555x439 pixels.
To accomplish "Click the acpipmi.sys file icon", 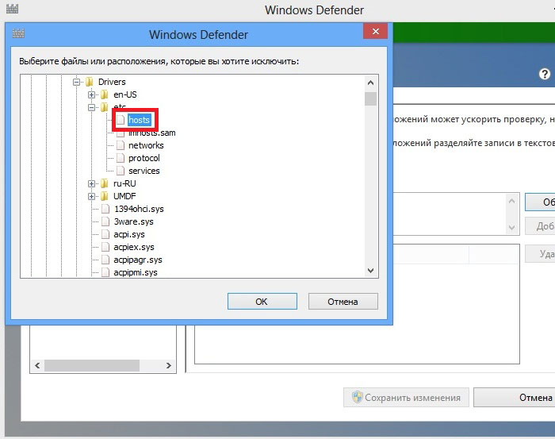I will click(105, 272).
